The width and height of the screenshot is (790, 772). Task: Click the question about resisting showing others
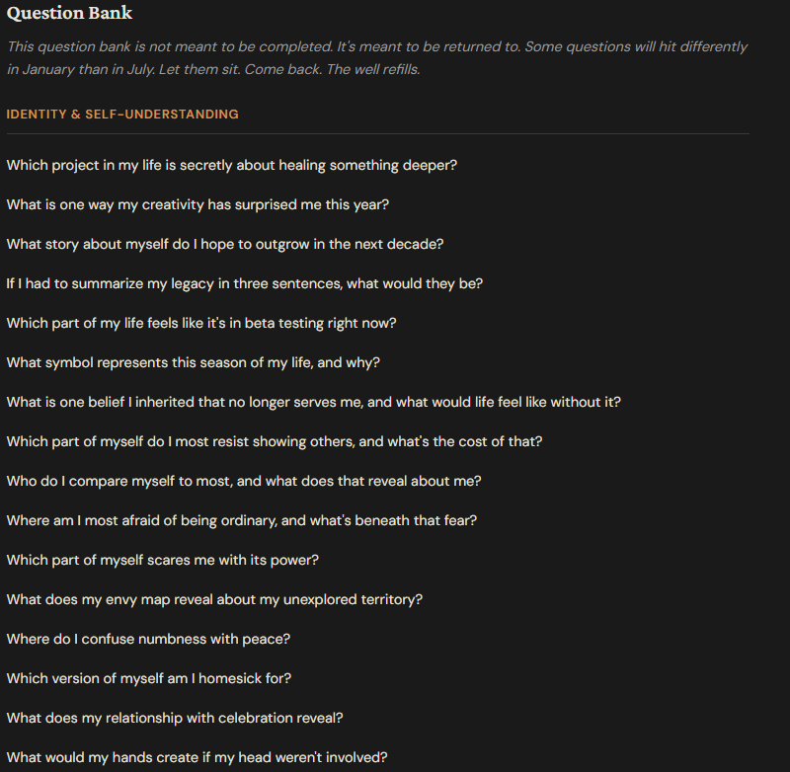point(275,441)
